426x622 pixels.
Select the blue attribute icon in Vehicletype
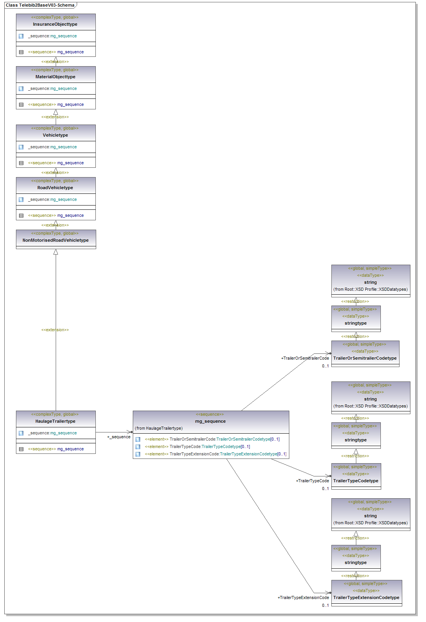(21, 147)
